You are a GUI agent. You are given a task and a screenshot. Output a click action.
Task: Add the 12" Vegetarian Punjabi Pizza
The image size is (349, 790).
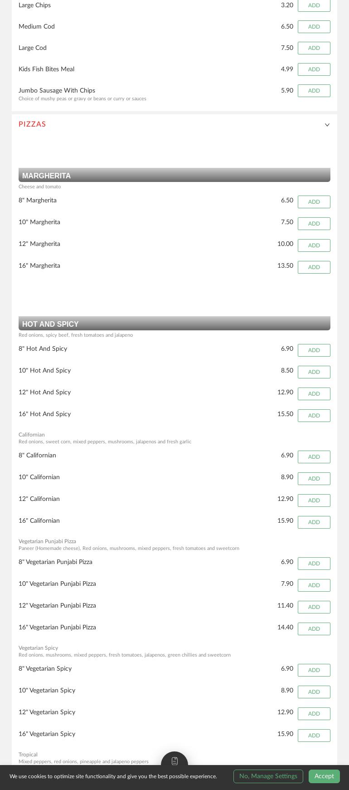click(314, 607)
